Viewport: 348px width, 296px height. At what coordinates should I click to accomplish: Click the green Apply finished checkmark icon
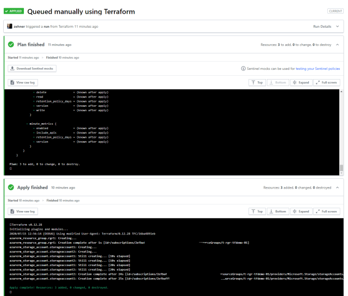11,188
